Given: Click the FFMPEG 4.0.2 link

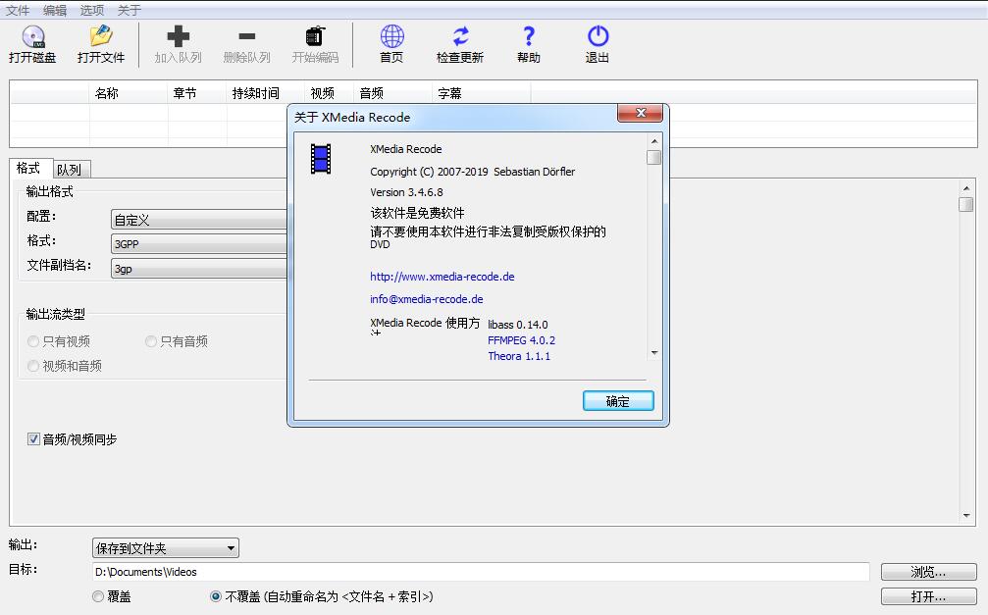Looking at the screenshot, I should (522, 340).
